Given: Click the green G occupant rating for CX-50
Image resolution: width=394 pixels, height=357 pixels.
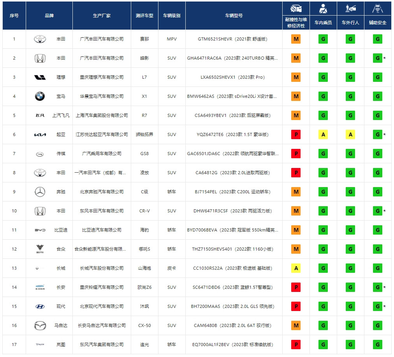Looking at the screenshot, I should click(323, 325).
